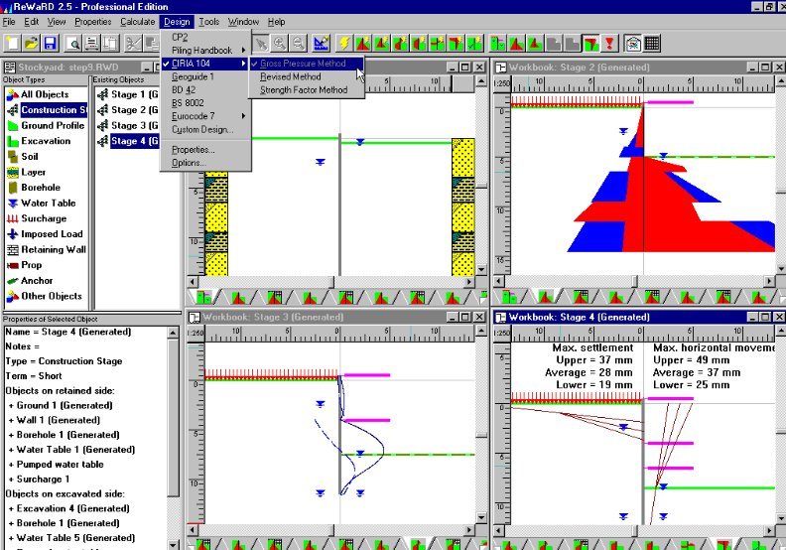The image size is (786, 550).
Task: Open Design Options... menu entry
Action: click(205, 163)
